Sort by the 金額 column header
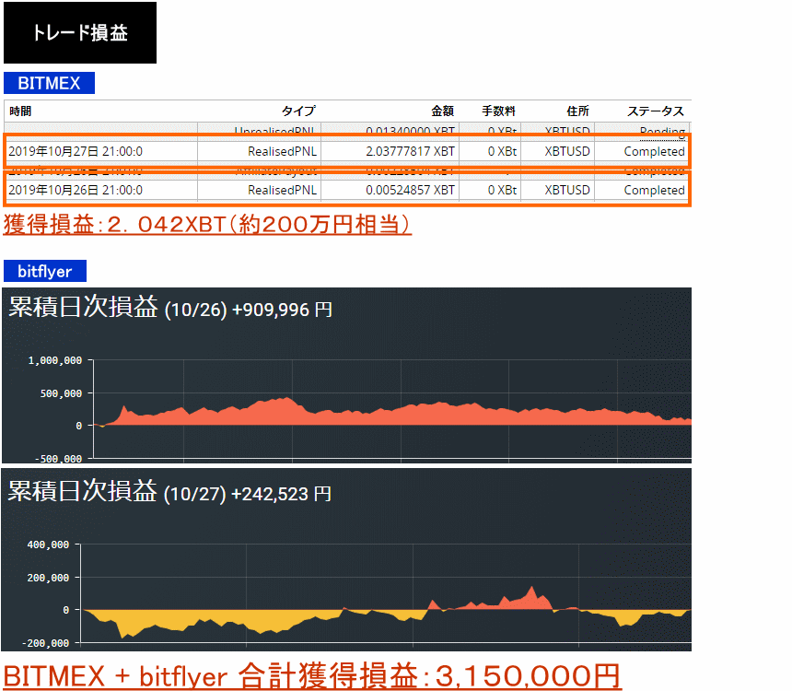This screenshot has height=691, width=792. (442, 111)
